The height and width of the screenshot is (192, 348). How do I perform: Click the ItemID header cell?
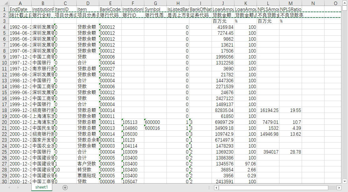pyautogui.click(x=65, y=9)
